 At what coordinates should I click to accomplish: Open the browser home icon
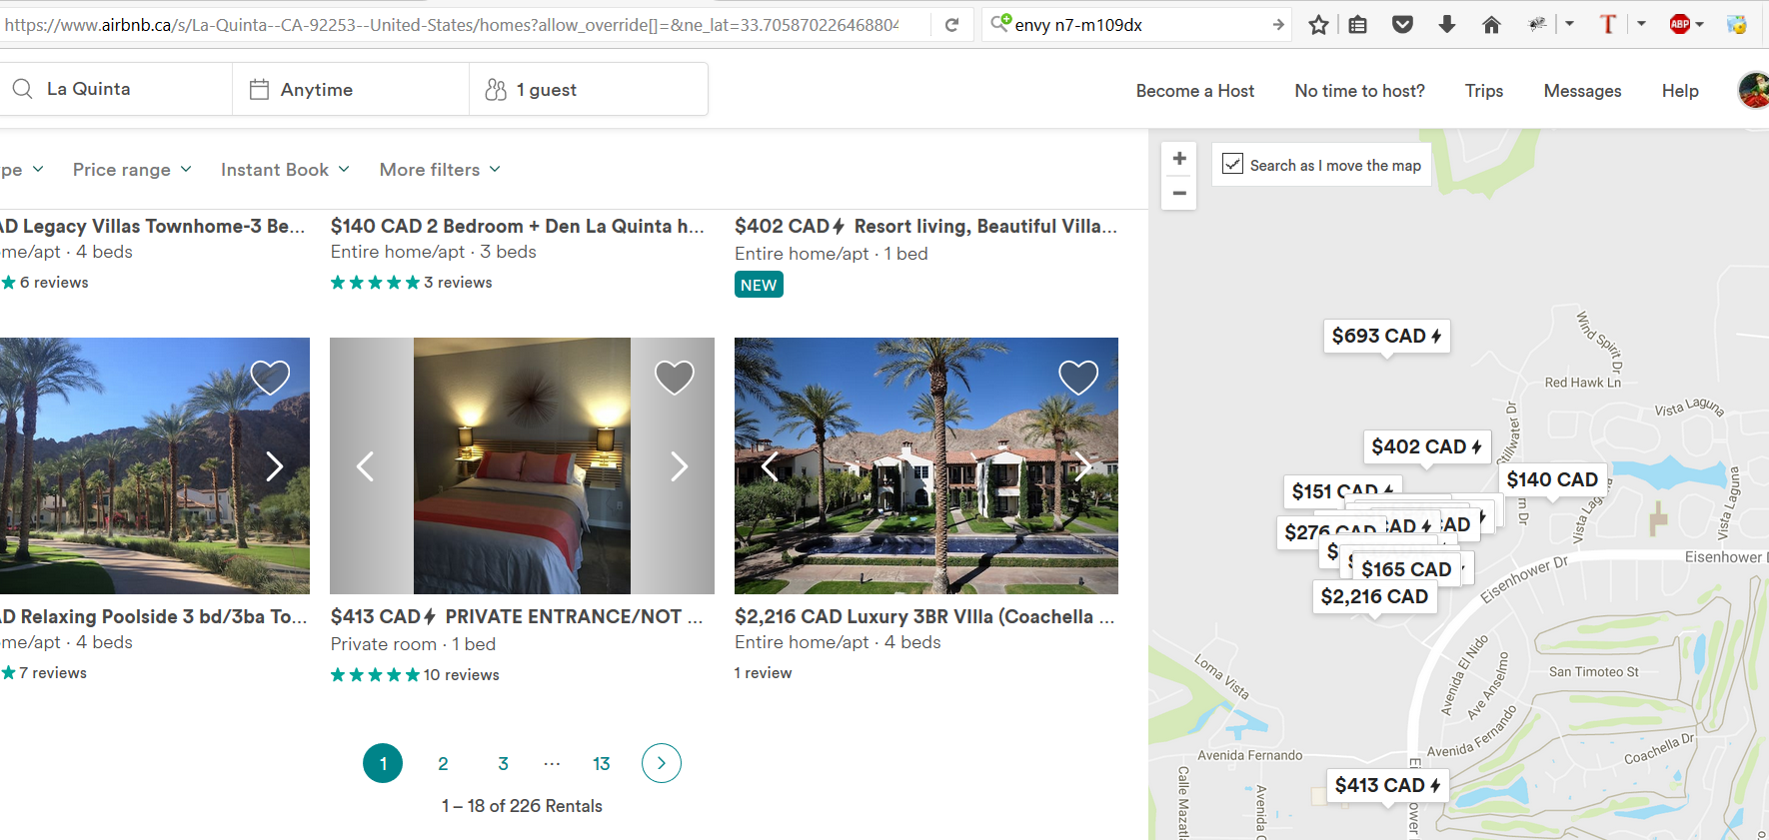(1491, 25)
